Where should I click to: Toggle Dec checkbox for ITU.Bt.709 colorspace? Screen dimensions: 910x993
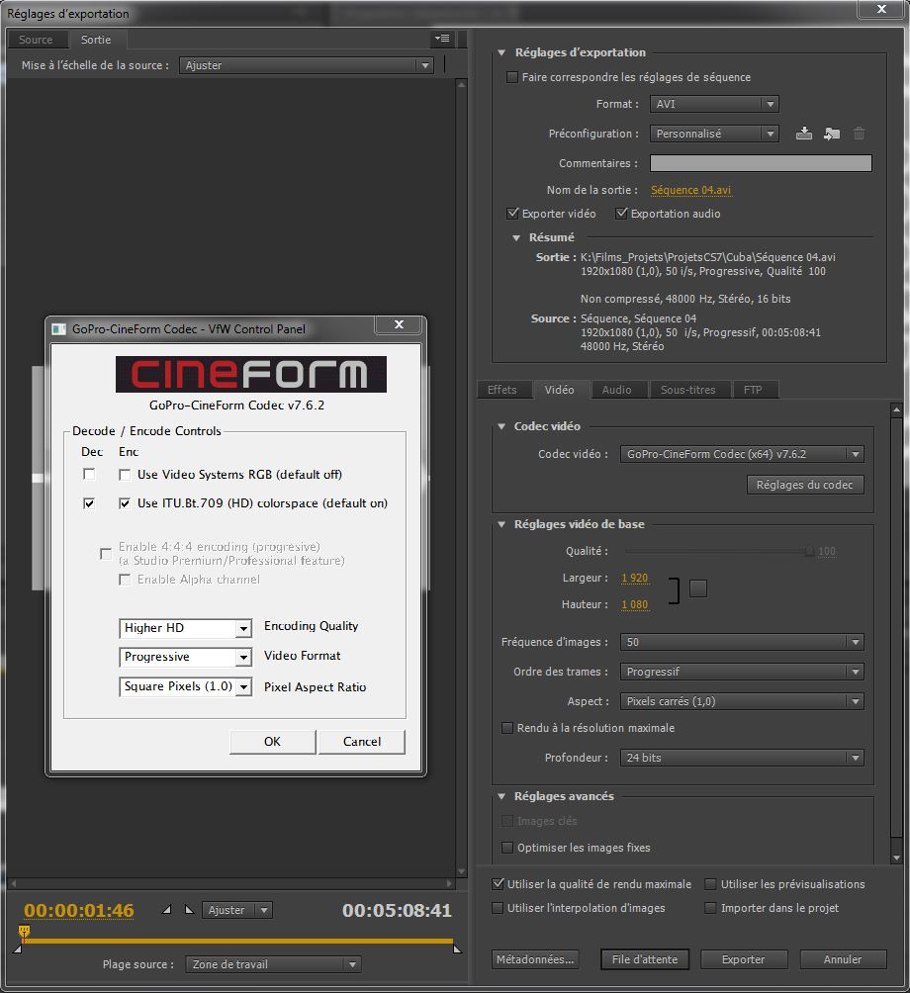click(x=89, y=502)
